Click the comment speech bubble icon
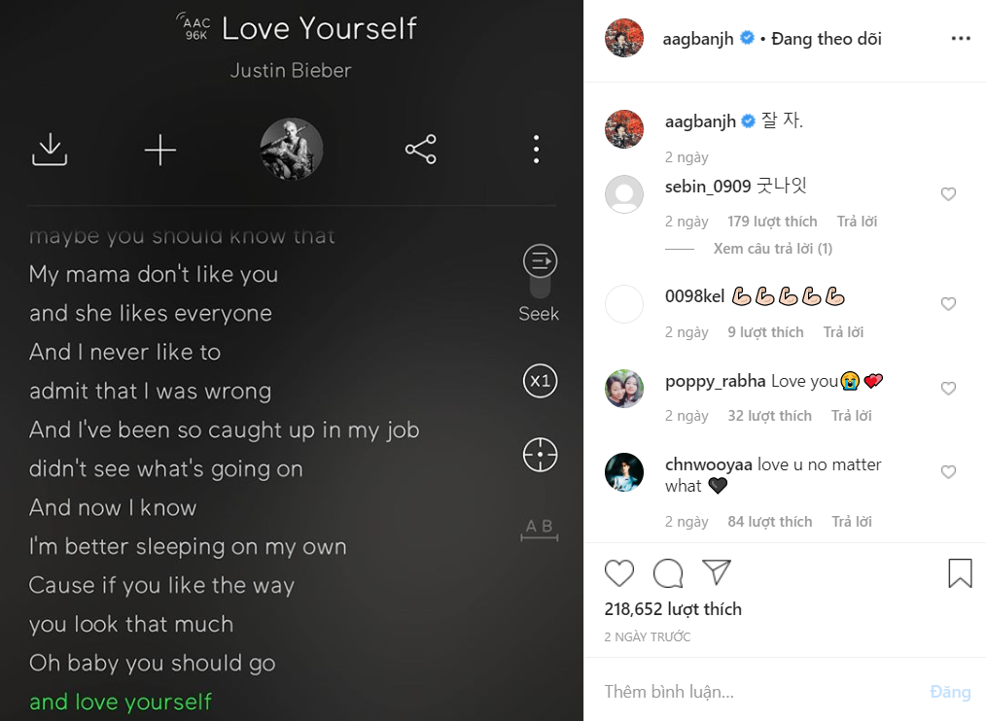The width and height of the screenshot is (986, 721). pyautogui.click(x=668, y=573)
